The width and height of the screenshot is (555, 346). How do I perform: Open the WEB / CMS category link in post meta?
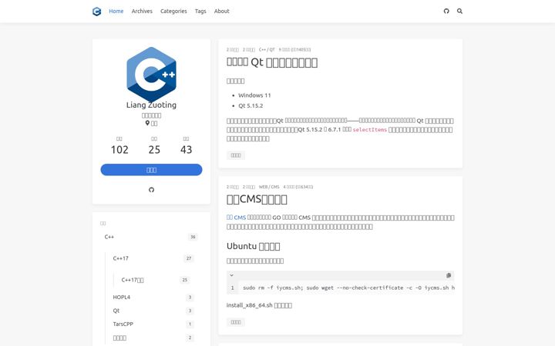[269, 187]
